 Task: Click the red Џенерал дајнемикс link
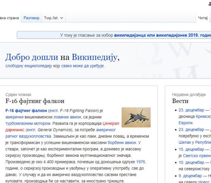pos(111,124)
